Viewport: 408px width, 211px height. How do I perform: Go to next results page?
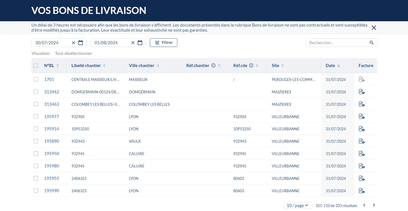374,205
